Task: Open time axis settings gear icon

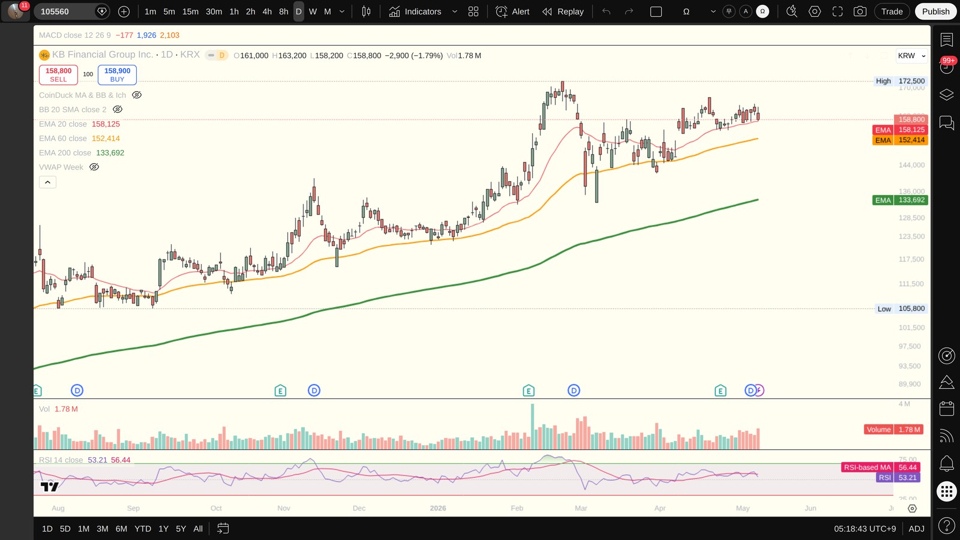Action: click(x=912, y=508)
